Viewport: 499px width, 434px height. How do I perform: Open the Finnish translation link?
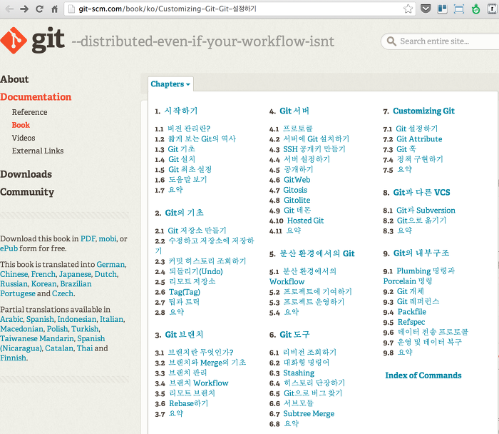coord(13,358)
